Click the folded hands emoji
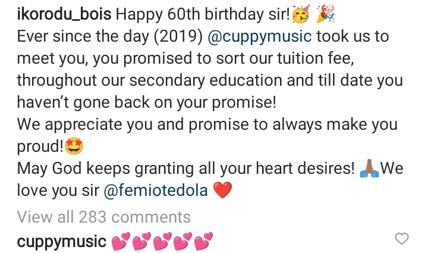The height and width of the screenshot is (253, 428). 369,168
